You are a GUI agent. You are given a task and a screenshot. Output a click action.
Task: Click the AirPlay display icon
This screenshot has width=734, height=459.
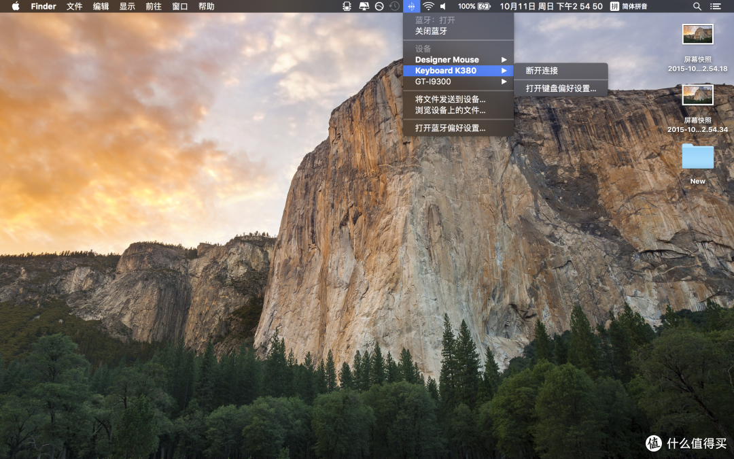364,6
